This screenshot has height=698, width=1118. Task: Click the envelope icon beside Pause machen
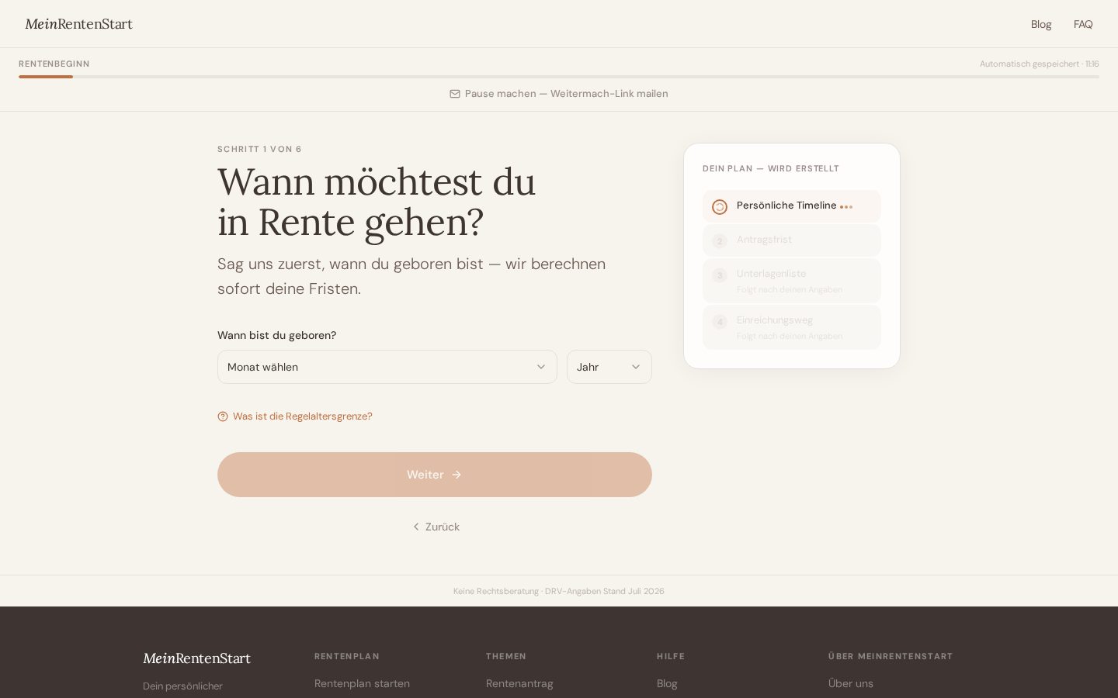click(x=455, y=94)
